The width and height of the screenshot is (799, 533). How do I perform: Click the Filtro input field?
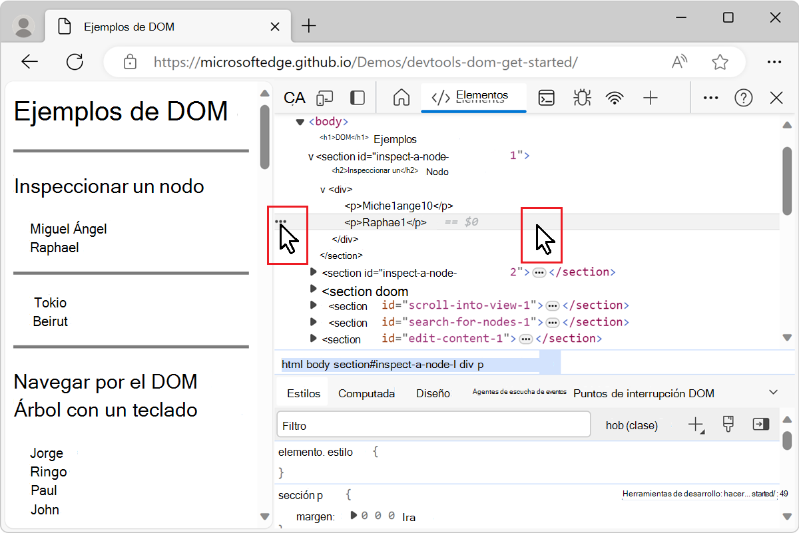(433, 424)
